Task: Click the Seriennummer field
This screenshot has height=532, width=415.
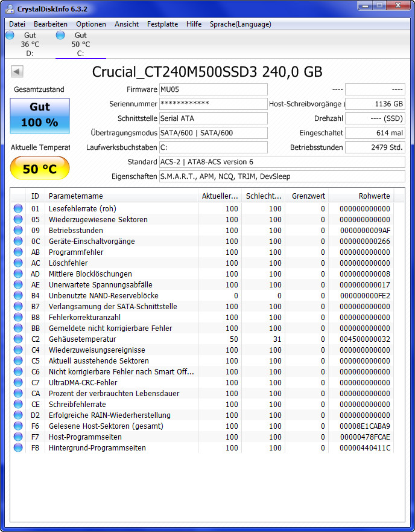Action: tap(214, 104)
